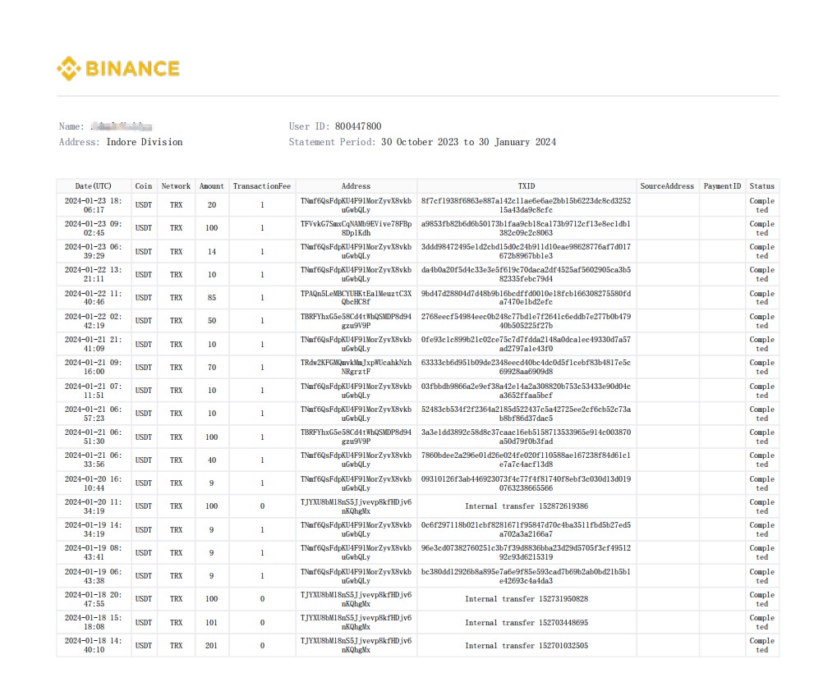Click the SourceAddress column header
This screenshot has height=691, width=837.
667,186
